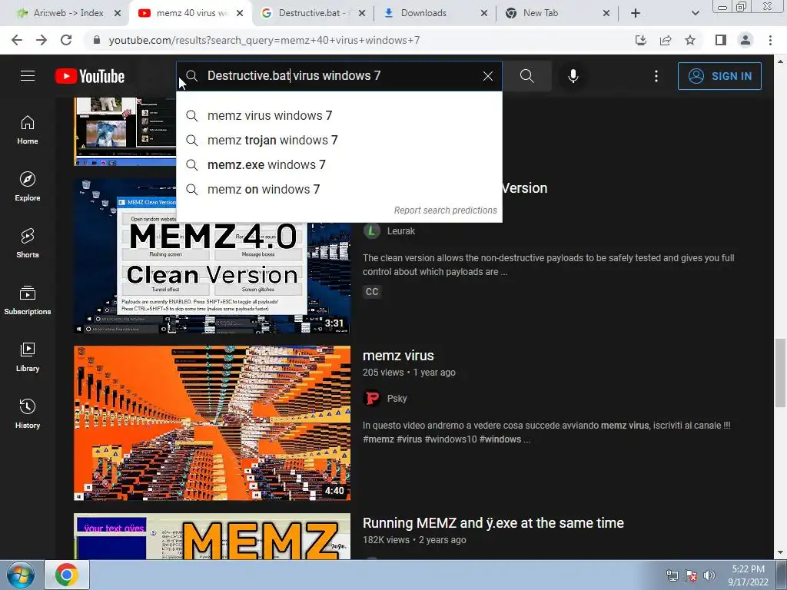Screen dimensions: 787x590
Task: Open Action Center flag tray icon
Action: click(691, 575)
